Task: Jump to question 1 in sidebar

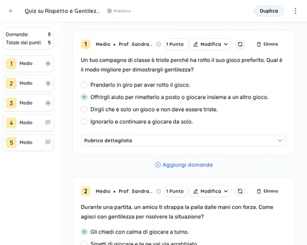Action: (x=28, y=64)
